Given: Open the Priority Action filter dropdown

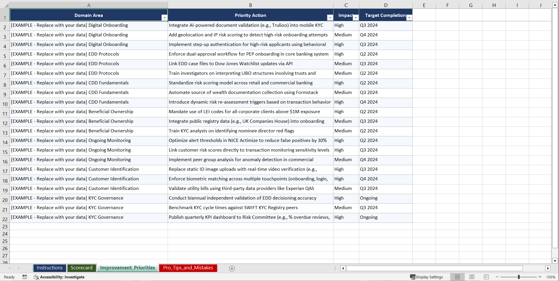Looking at the screenshot, I should click(330, 18).
